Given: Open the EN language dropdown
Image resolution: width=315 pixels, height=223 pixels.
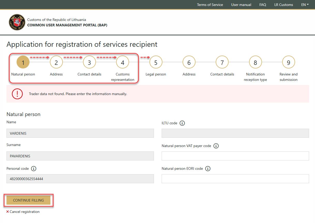Looking at the screenshot, I should (x=305, y=5).
